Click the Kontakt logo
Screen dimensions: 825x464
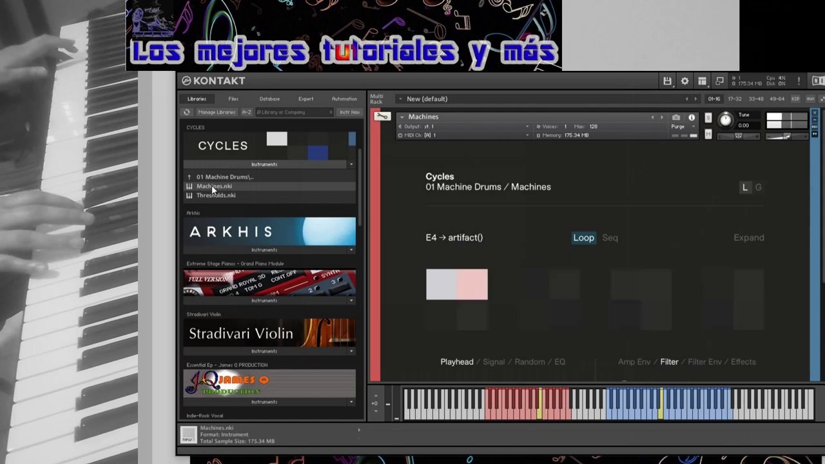[213, 81]
